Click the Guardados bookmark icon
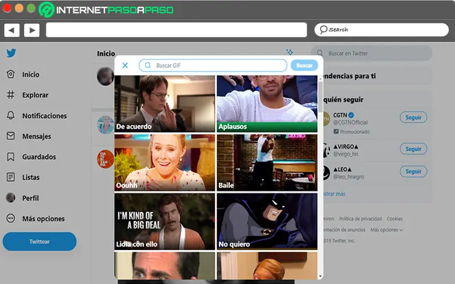Screen dimensions: 455x284 pos(11,157)
